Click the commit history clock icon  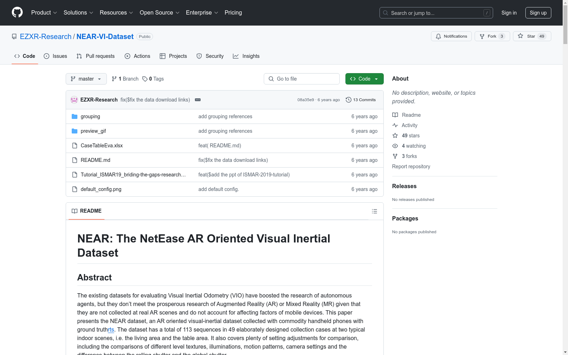(x=349, y=100)
